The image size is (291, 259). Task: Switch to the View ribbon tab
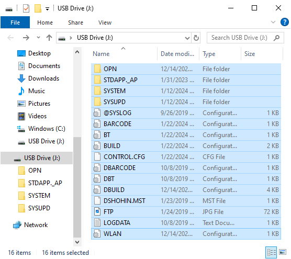[105, 22]
